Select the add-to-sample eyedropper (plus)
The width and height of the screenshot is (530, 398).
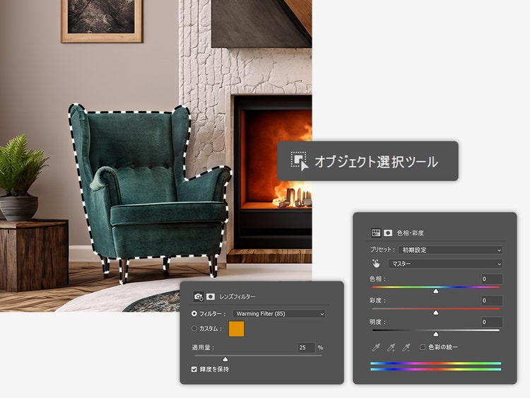391,347
